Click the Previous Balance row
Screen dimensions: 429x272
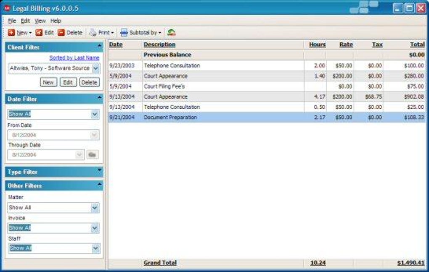tap(267, 55)
